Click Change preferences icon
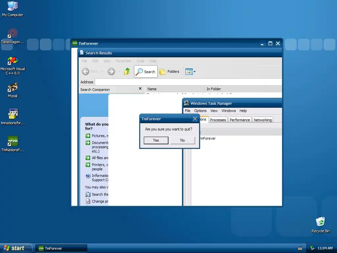 coord(88,201)
